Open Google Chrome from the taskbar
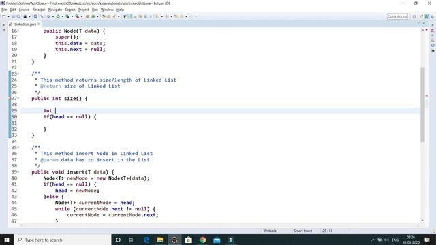Image resolution: width=436 pixels, height=245 pixels. click(203, 240)
